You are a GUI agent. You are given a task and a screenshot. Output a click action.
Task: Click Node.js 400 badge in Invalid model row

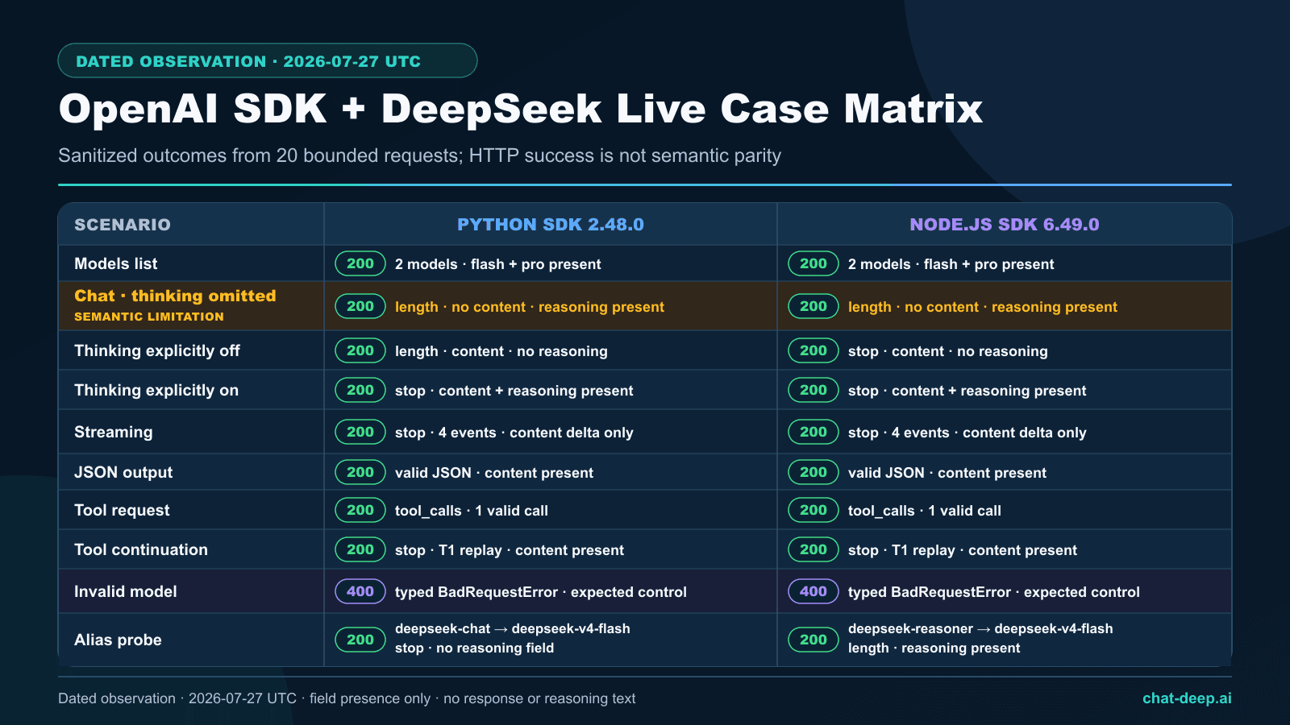click(x=814, y=591)
